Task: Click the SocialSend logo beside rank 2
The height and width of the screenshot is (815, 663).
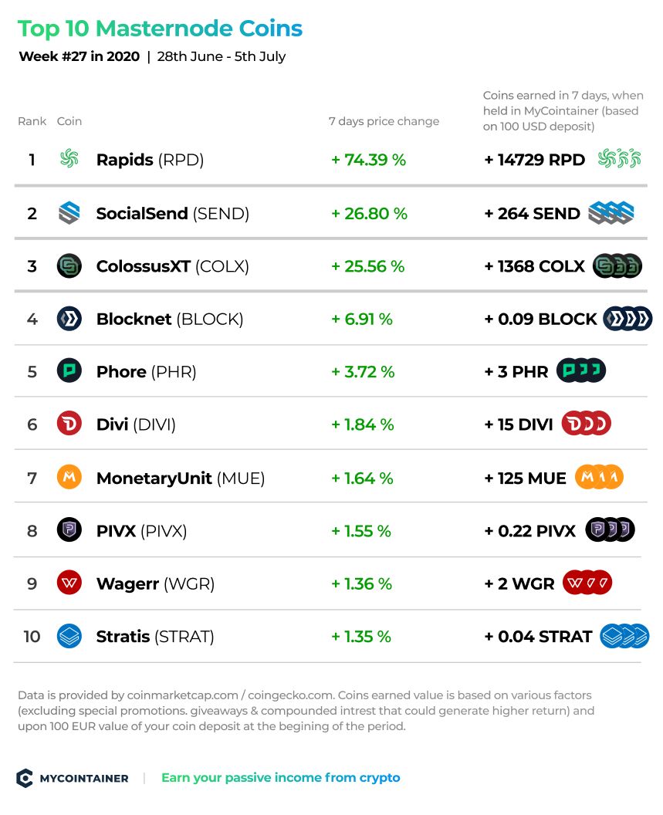Action: tap(69, 212)
